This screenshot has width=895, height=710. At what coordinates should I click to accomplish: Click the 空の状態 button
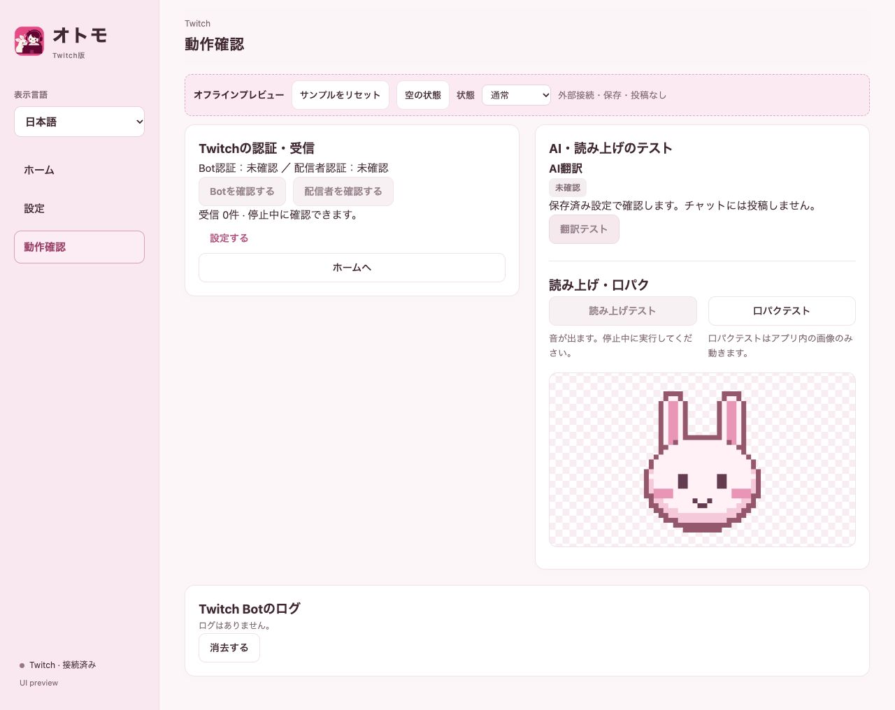(x=423, y=95)
